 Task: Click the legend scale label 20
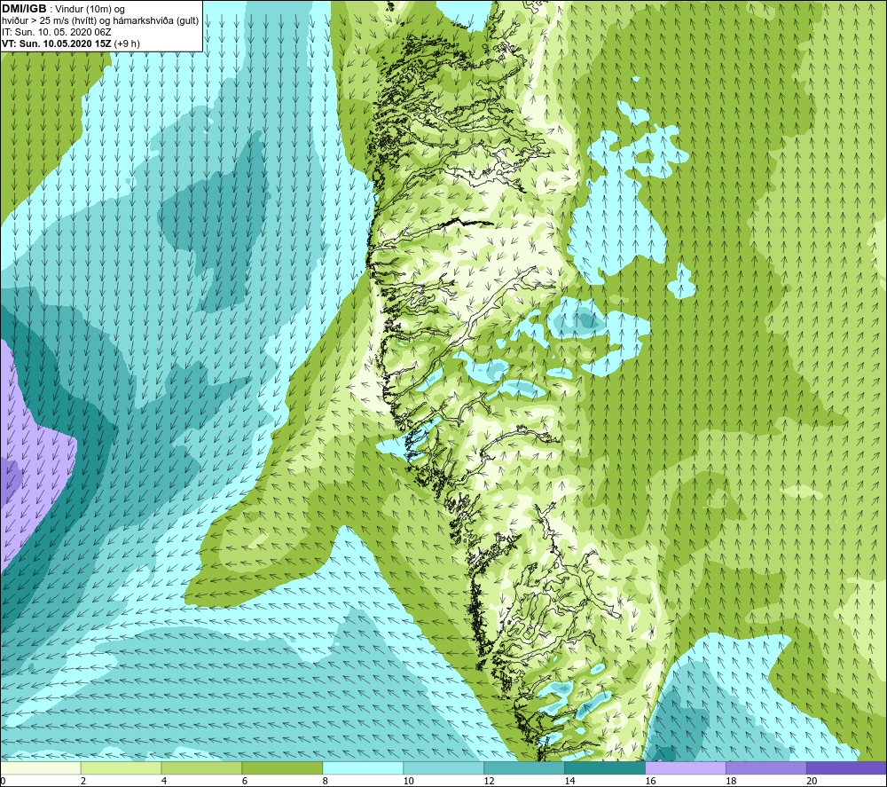point(812,781)
